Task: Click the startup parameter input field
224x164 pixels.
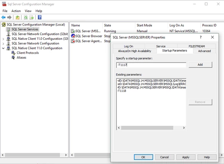Action: (x=151, y=65)
